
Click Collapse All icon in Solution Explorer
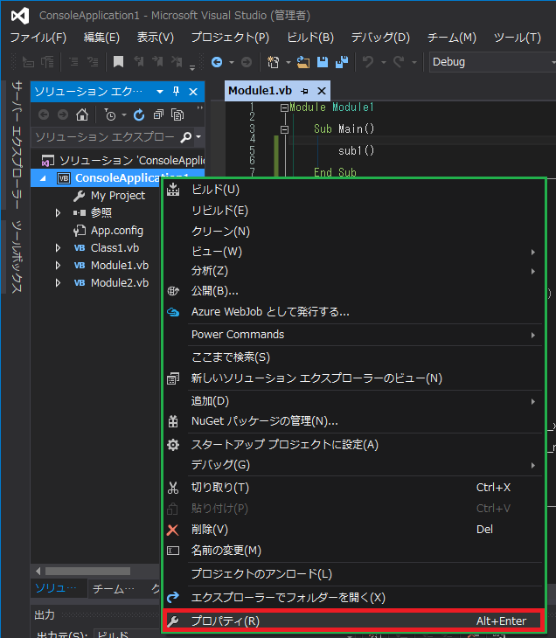(x=158, y=115)
